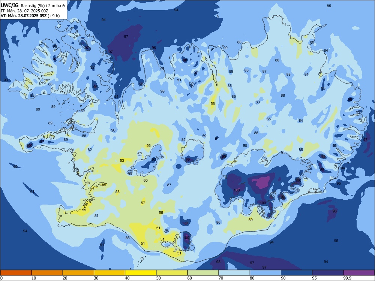Click the legend tick label '0'

click(x=1, y=278)
